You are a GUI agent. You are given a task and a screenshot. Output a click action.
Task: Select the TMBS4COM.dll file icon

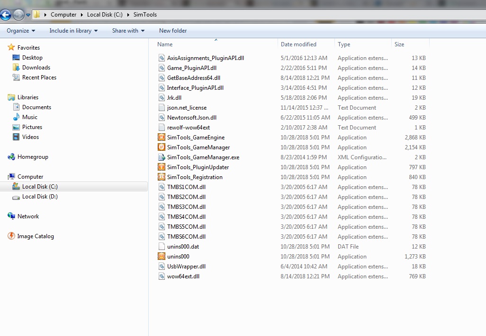[x=162, y=216]
